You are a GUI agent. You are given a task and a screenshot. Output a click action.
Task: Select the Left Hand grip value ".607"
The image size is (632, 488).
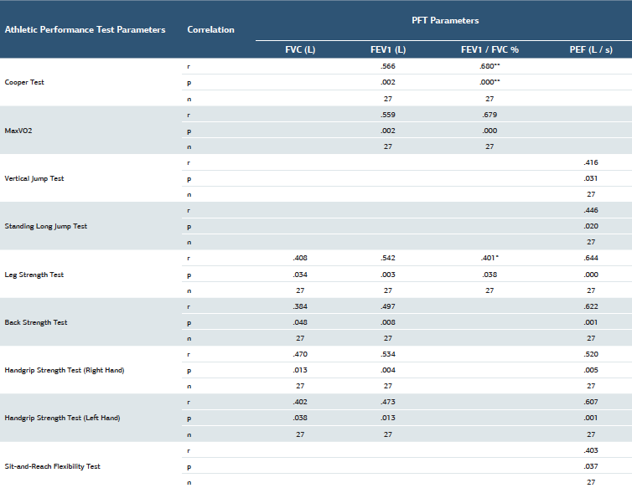pos(591,402)
